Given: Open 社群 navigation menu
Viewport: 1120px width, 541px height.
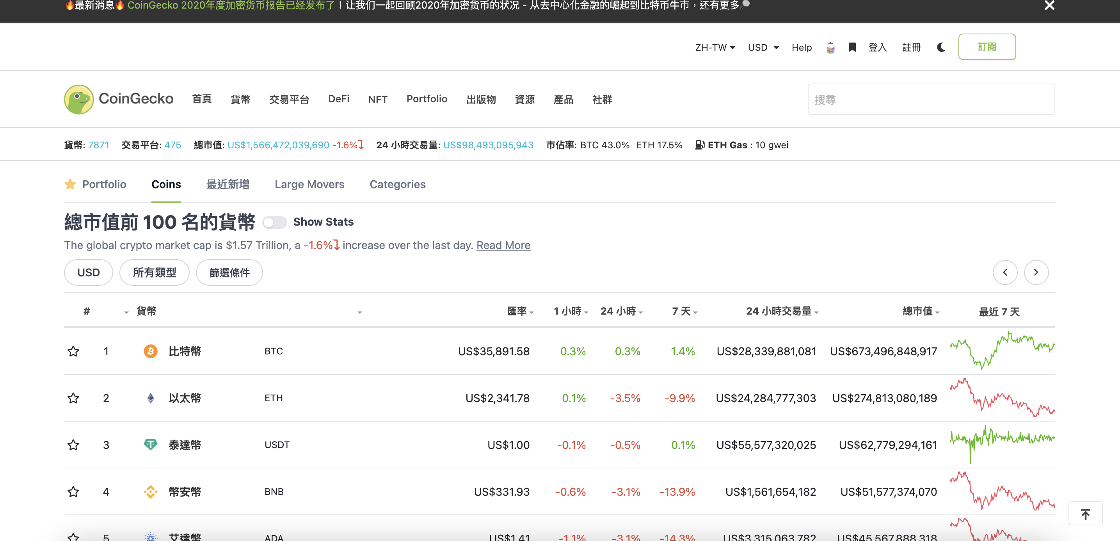Looking at the screenshot, I should (x=602, y=99).
